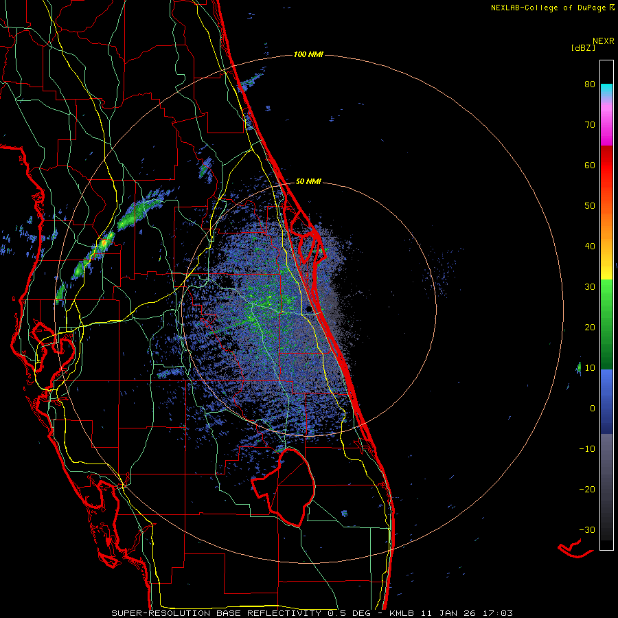Click the red segment of the color bar
Screen dimensions: 618x618
(606, 165)
